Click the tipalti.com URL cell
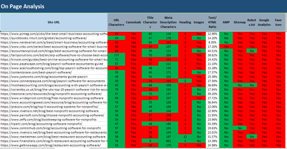This screenshot has height=149, width=287. click(x=54, y=124)
